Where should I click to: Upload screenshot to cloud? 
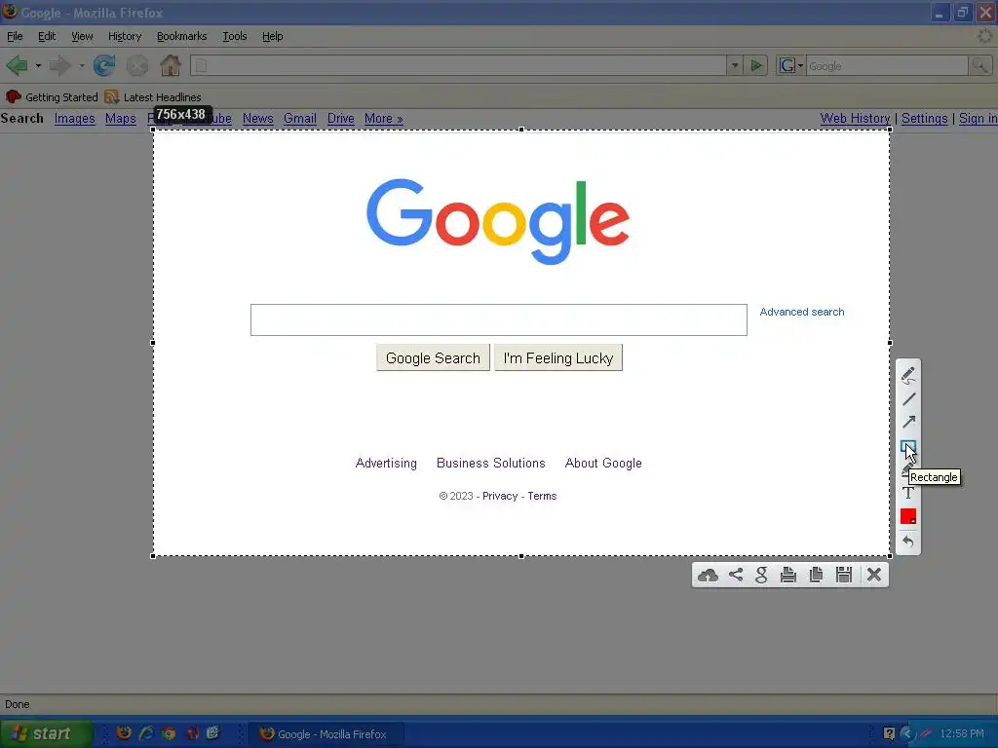[708, 575]
